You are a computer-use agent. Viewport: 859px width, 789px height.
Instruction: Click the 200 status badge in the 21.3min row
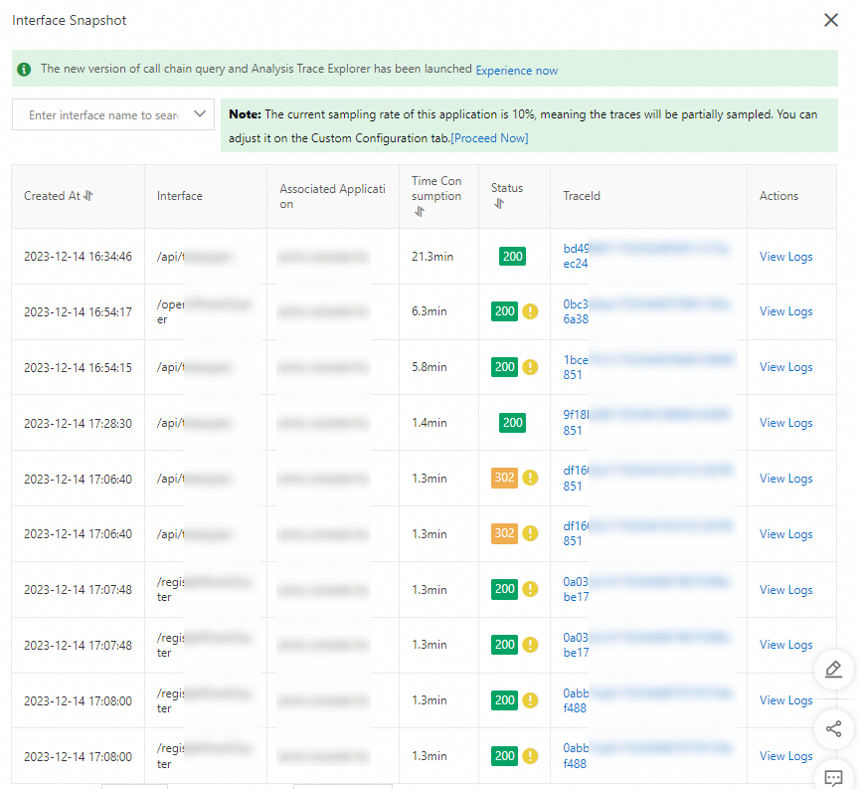pos(512,256)
